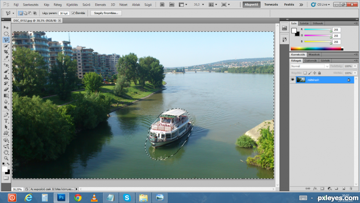
Task: Select the Eraser tool
Action: [x=6, y=89]
